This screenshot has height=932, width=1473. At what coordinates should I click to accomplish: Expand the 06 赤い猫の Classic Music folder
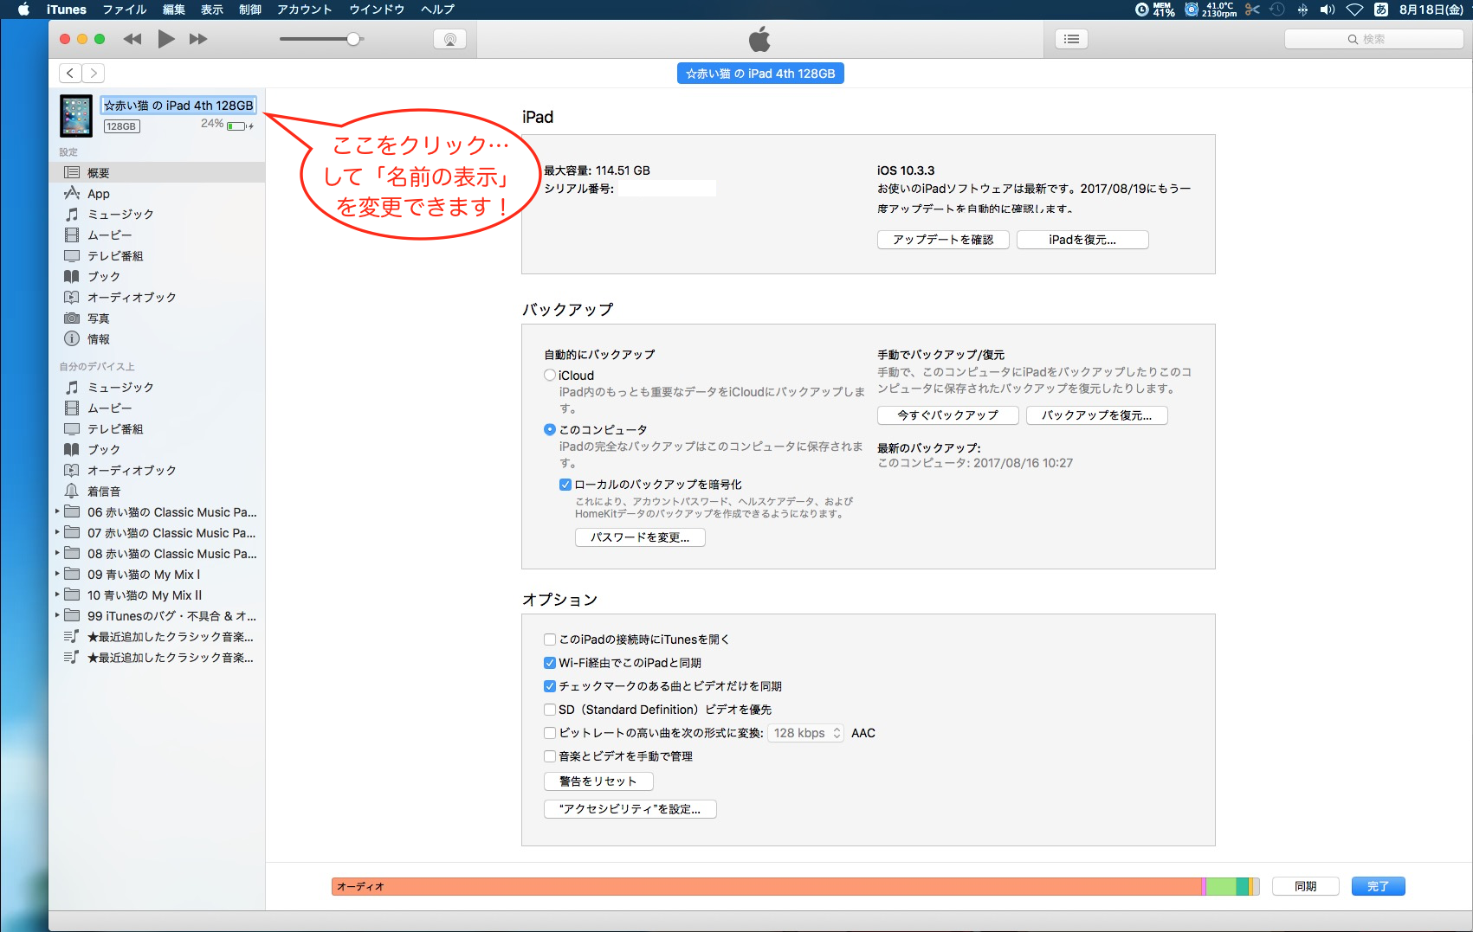pyautogui.click(x=57, y=511)
